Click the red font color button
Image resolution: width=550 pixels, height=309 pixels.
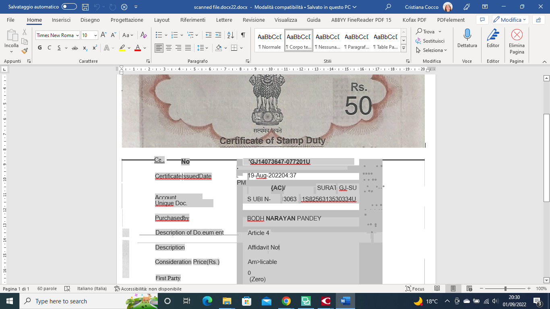coord(137,48)
